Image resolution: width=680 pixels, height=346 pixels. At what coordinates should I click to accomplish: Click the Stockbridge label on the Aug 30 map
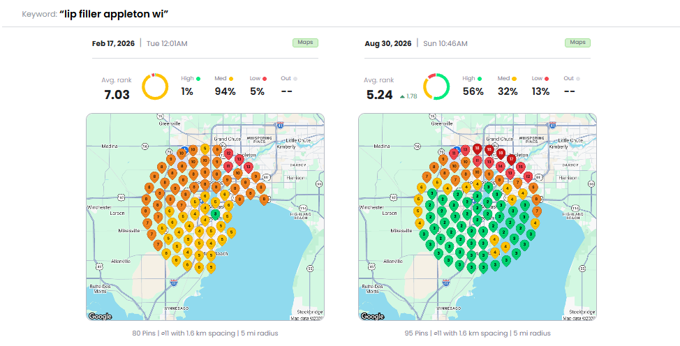(x=582, y=313)
